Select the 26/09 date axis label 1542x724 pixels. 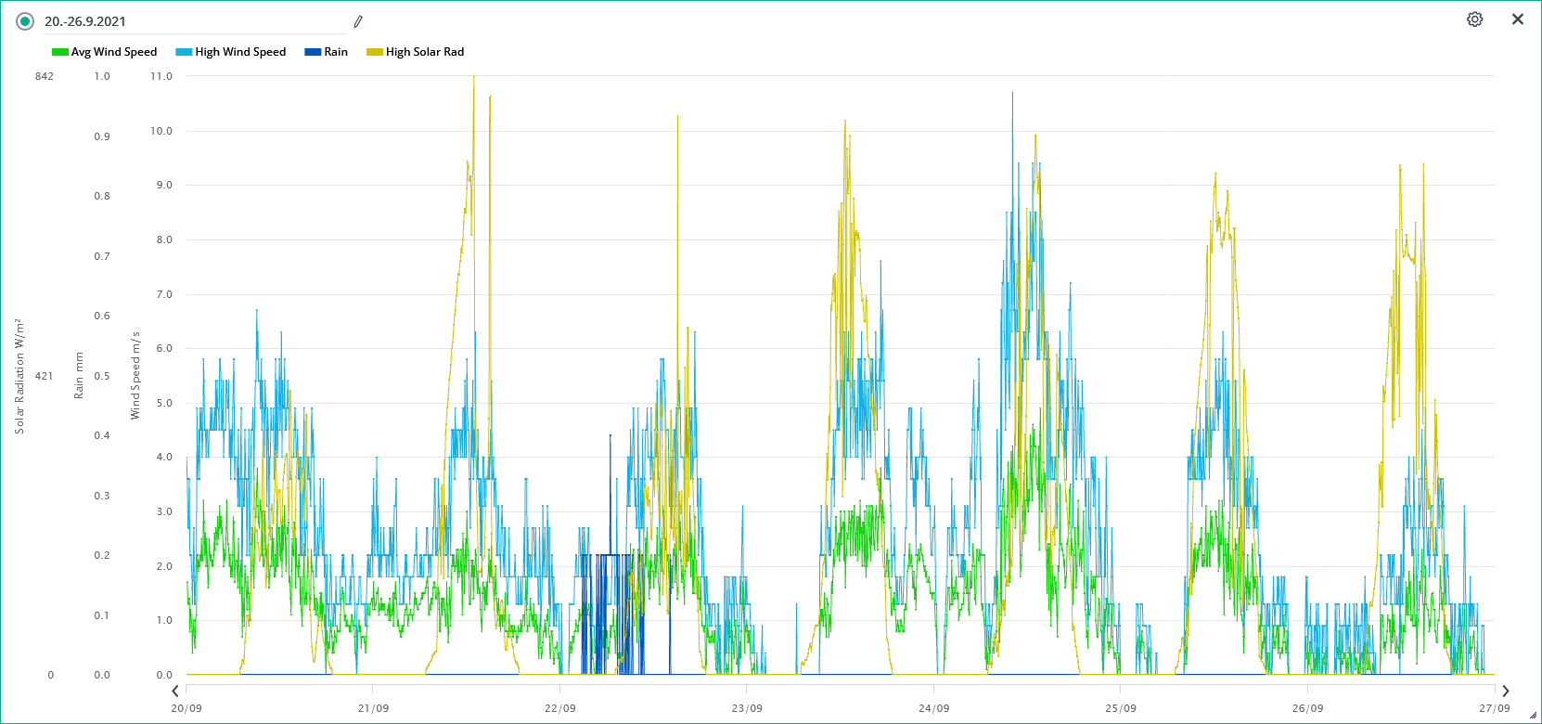1307,708
